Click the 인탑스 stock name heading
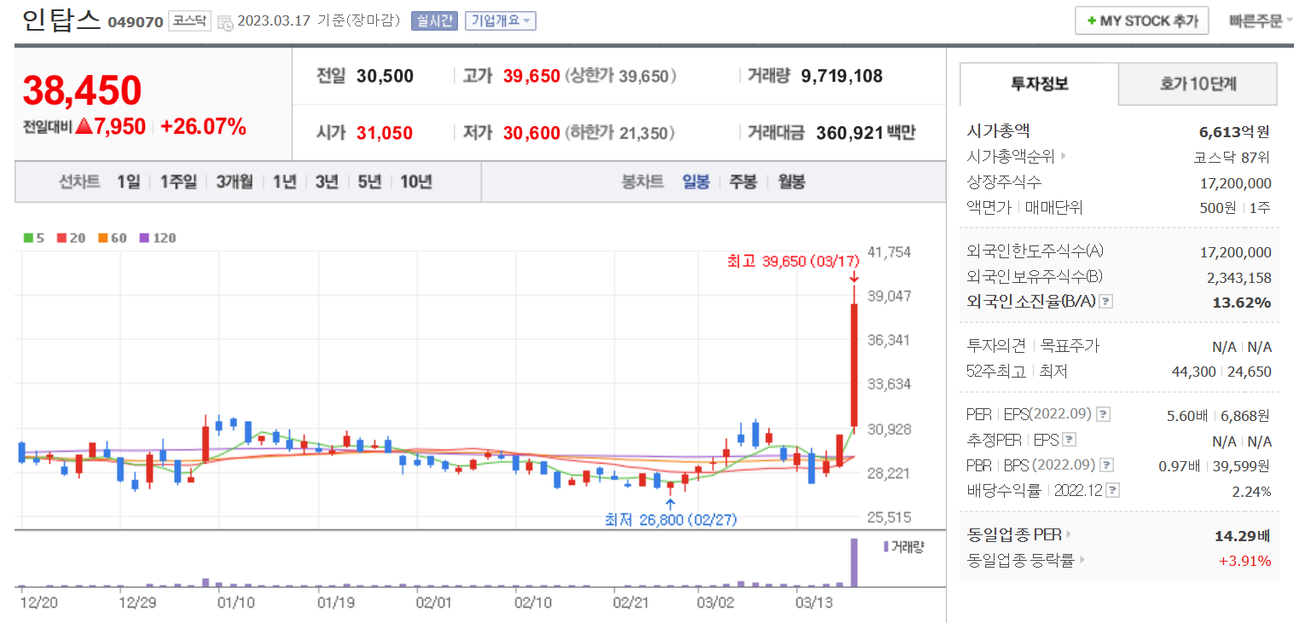The height and width of the screenshot is (623, 1305). click(61, 20)
